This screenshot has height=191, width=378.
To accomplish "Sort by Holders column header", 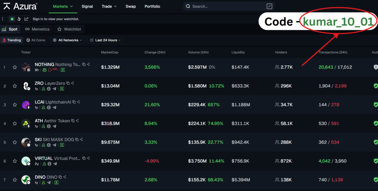I will point(281,52).
